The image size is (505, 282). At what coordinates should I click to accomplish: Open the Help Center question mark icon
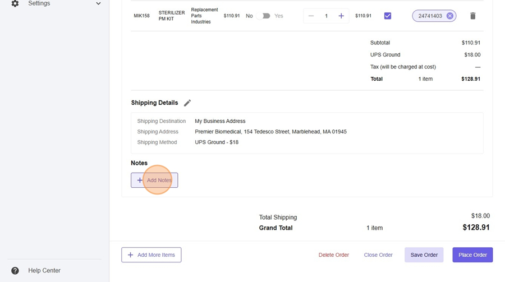point(15,271)
